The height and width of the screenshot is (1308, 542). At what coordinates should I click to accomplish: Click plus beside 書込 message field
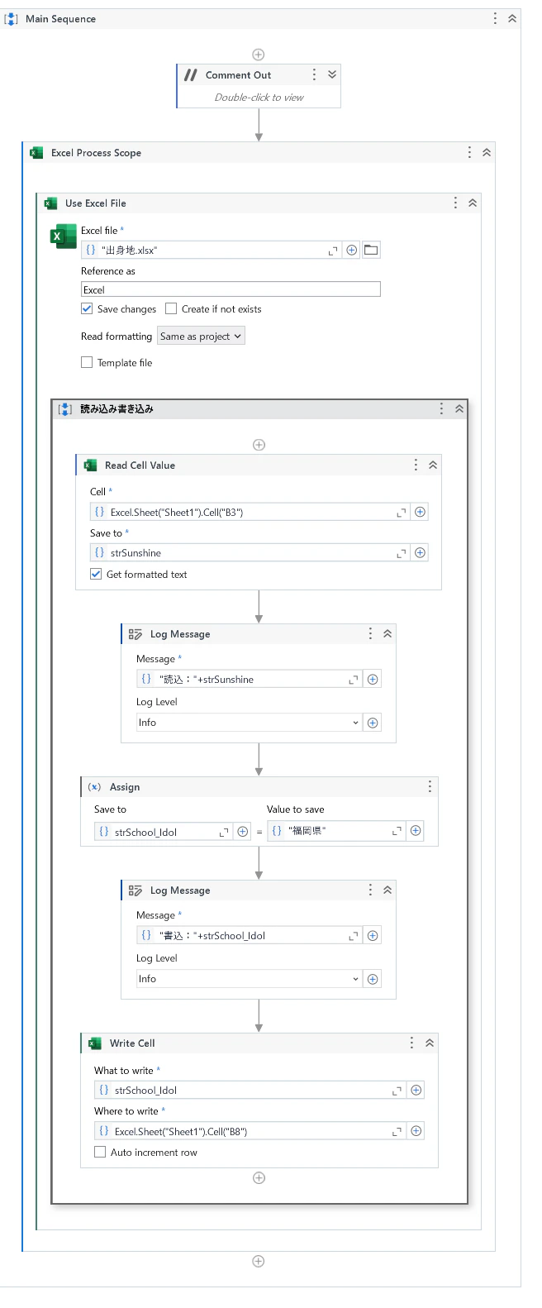coord(373,935)
